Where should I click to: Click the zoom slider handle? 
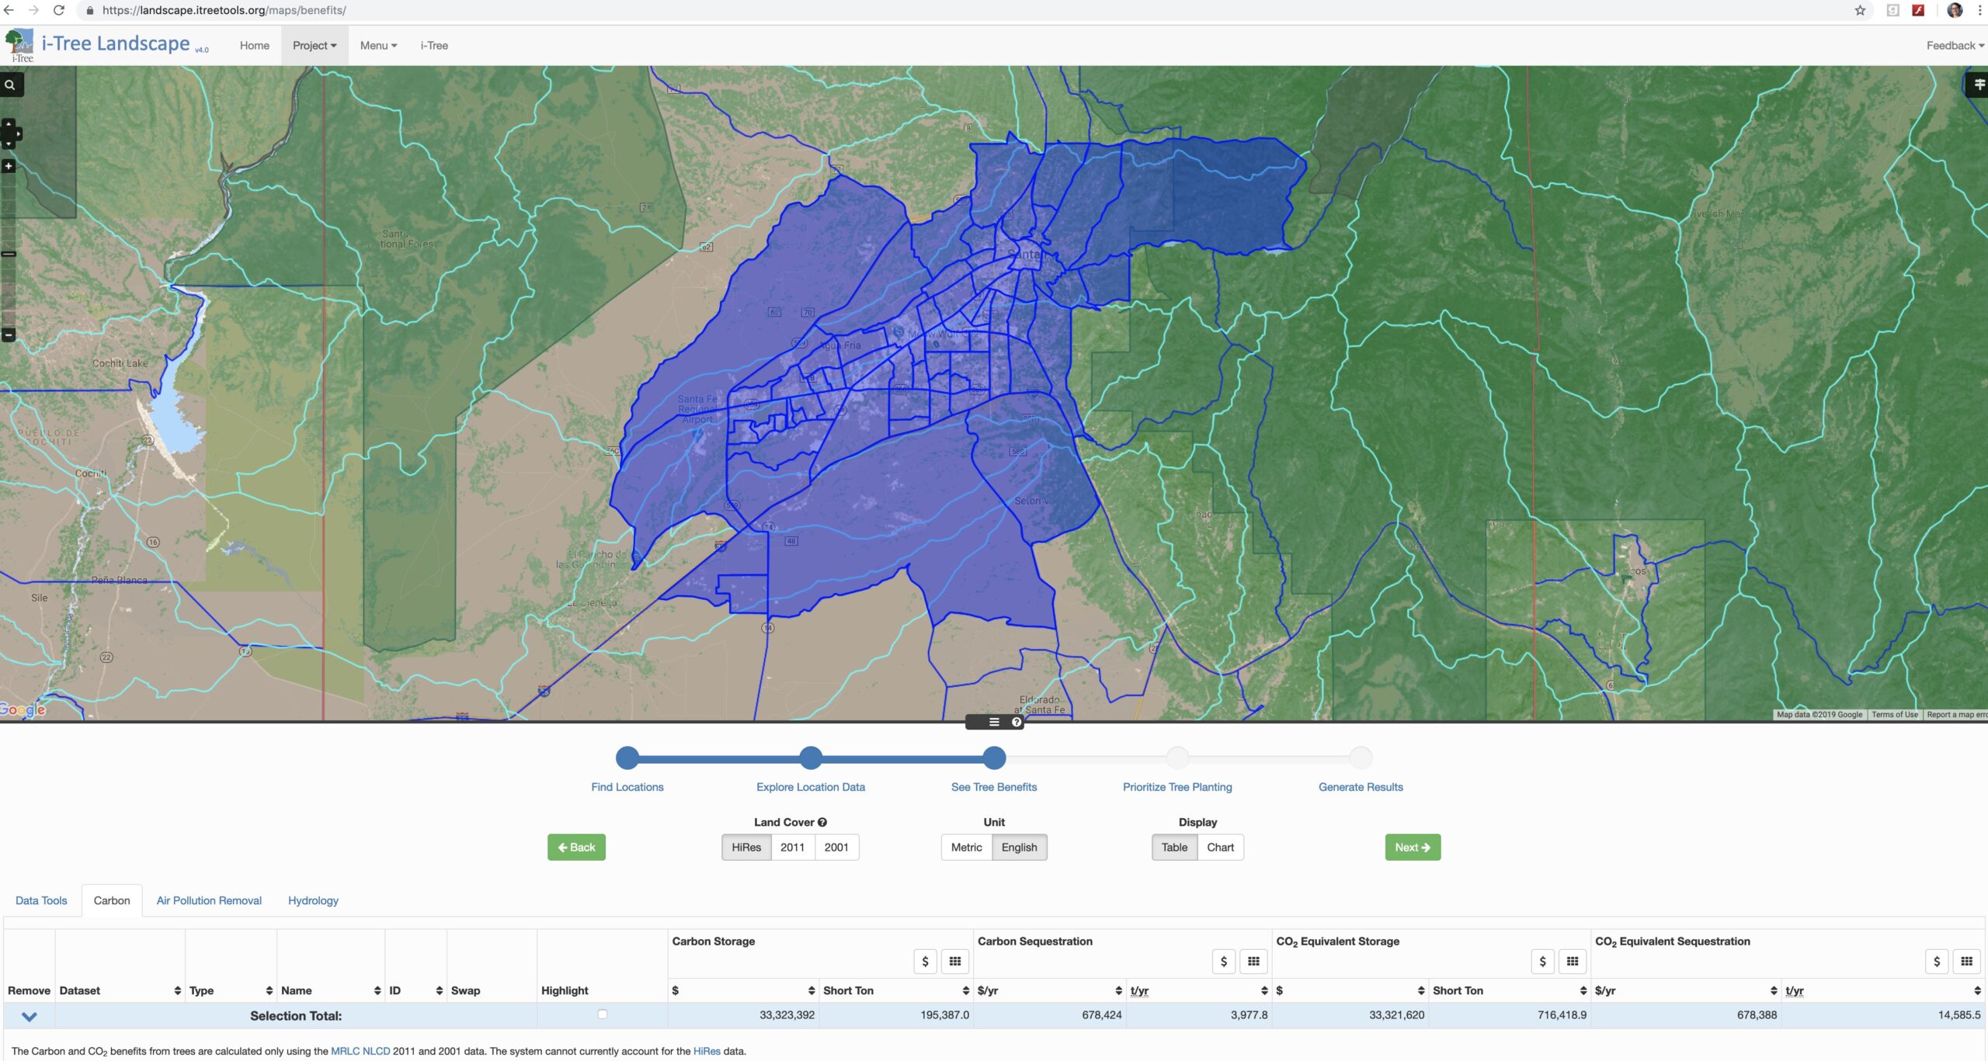click(x=9, y=254)
